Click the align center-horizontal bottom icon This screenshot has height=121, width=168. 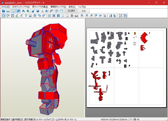click(x=87, y=16)
